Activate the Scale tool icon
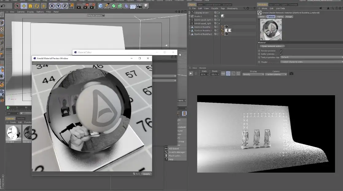 tap(30, 6)
